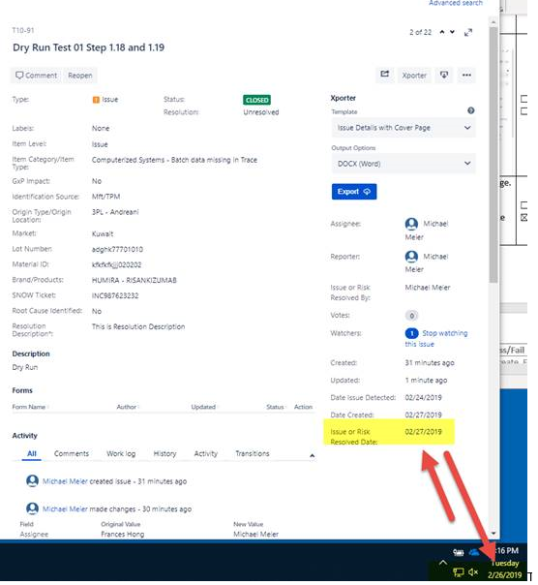Switch to the Activity tab
Screen dimensions: 538x585
coord(205,453)
